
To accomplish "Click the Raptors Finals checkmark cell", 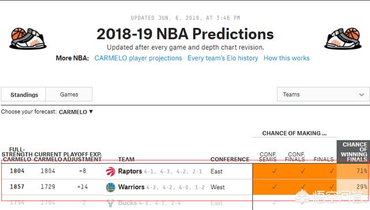I will (x=323, y=171).
